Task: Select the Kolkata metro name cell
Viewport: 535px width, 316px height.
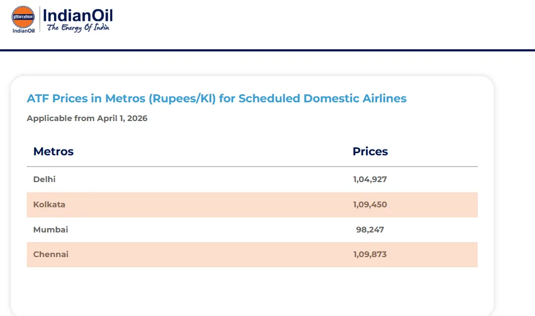Action: pos(49,205)
